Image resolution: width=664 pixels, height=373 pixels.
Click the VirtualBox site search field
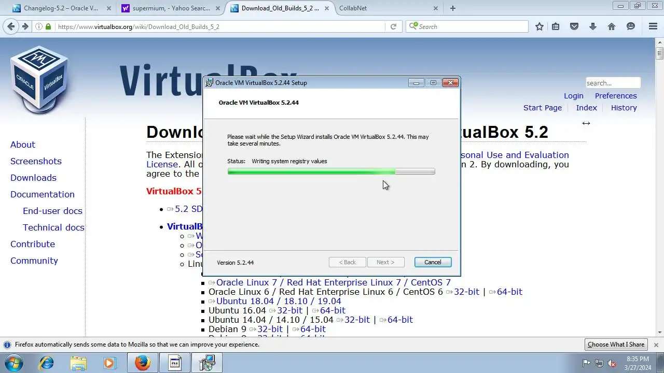(x=613, y=83)
